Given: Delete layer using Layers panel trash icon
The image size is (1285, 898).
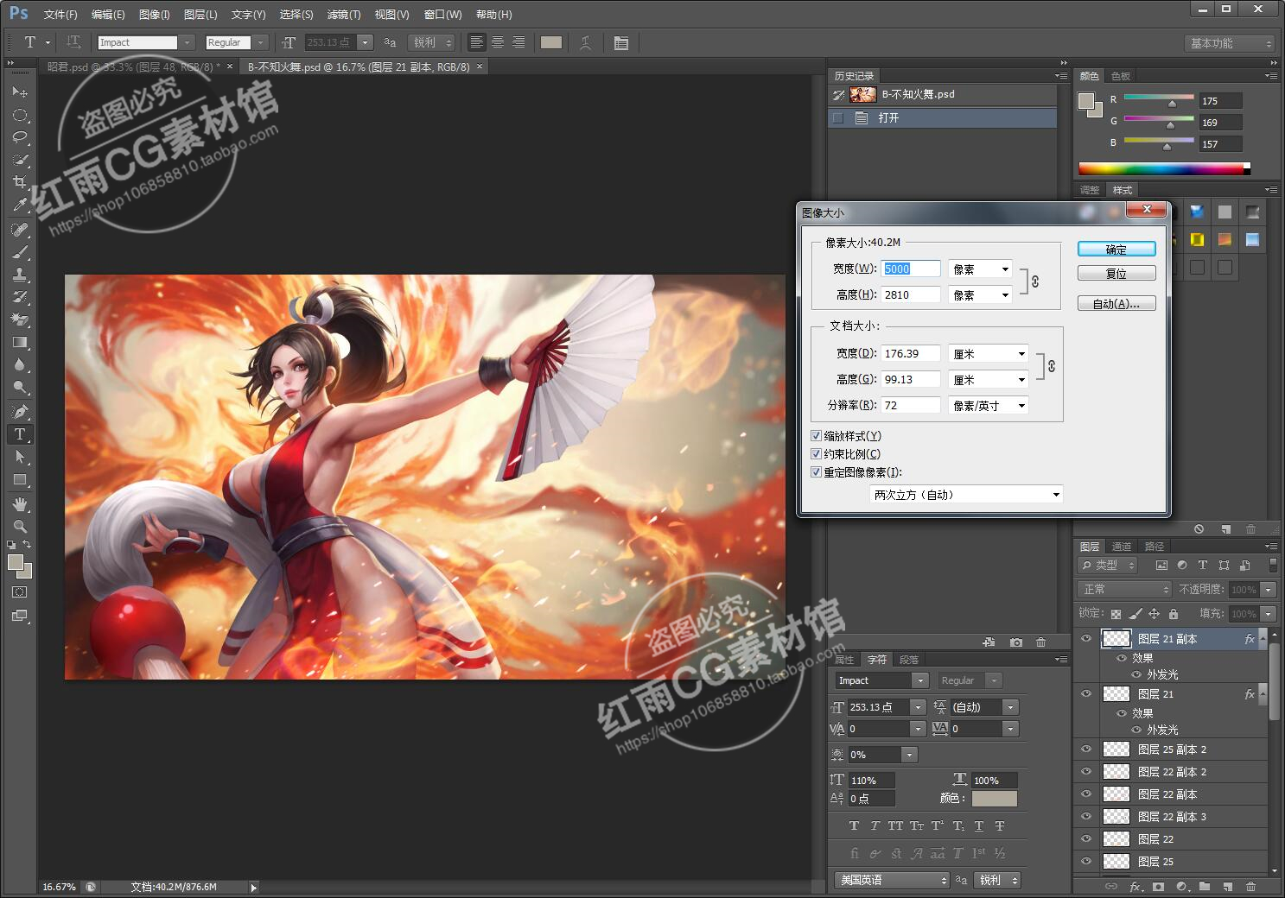Looking at the screenshot, I should (1250, 887).
